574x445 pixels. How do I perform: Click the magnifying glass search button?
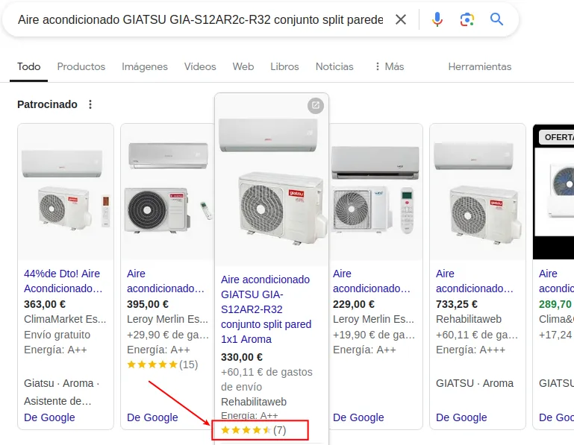(496, 19)
